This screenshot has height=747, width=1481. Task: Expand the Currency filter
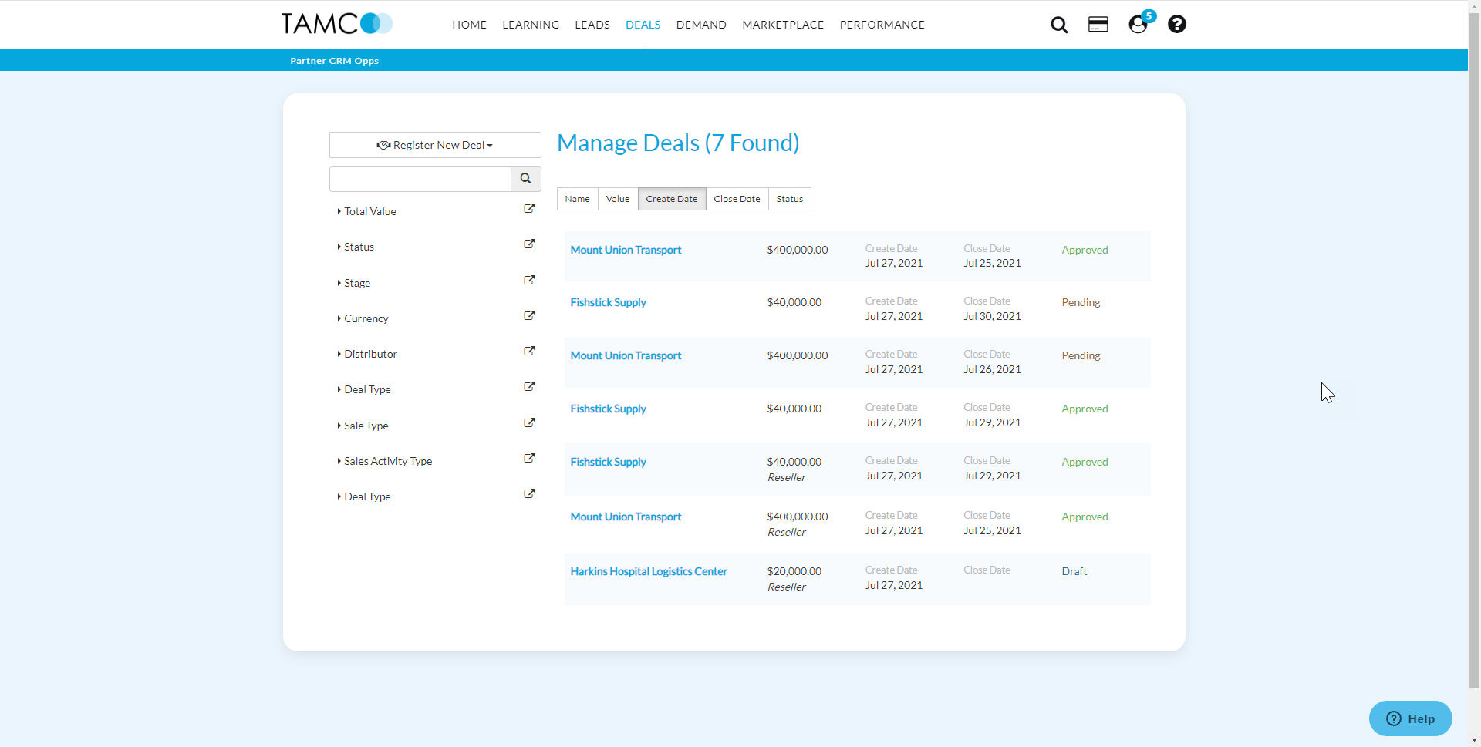(x=366, y=318)
